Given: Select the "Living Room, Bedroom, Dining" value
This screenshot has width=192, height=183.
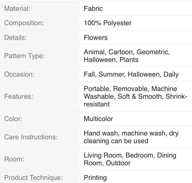Looking at the screenshot, I should 130,155.
